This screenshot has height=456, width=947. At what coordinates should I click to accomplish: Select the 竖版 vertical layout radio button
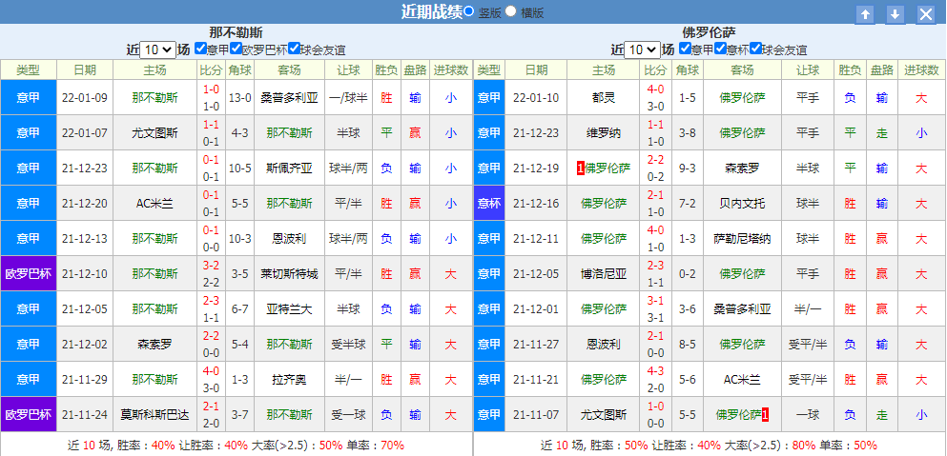(469, 10)
